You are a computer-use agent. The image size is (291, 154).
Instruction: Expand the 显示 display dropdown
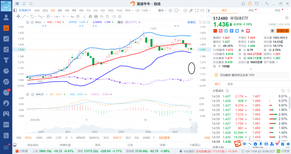(x=162, y=10)
